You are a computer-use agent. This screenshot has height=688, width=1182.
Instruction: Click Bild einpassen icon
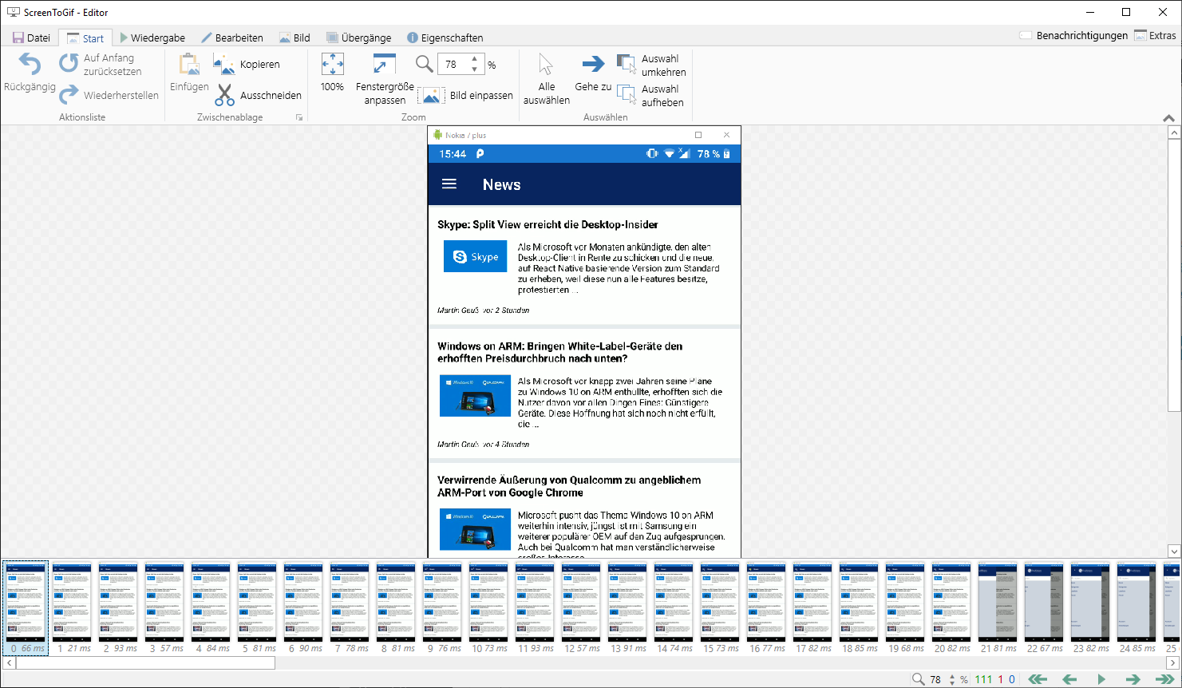point(429,96)
